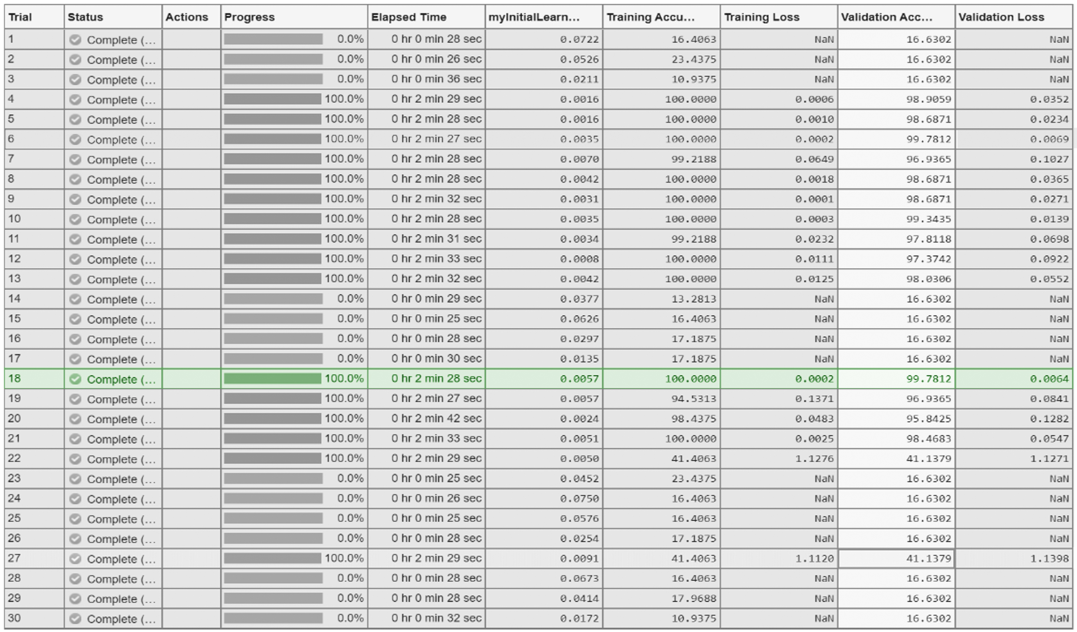Sort by the Trial column header
Screen dimensions: 1077x632
point(34,17)
